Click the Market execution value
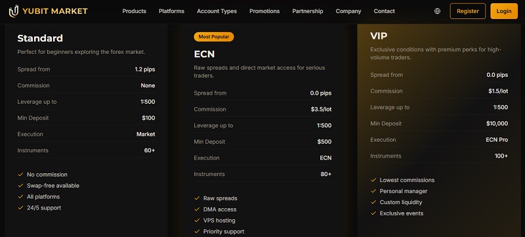This screenshot has height=237, width=525. tap(146, 134)
